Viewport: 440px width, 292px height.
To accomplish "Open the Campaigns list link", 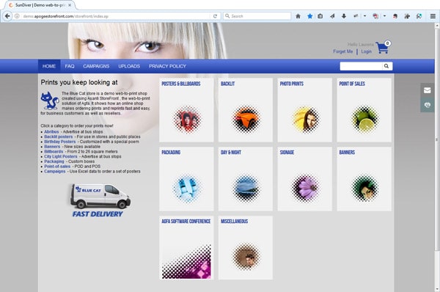I will pyautogui.click(x=55, y=171).
